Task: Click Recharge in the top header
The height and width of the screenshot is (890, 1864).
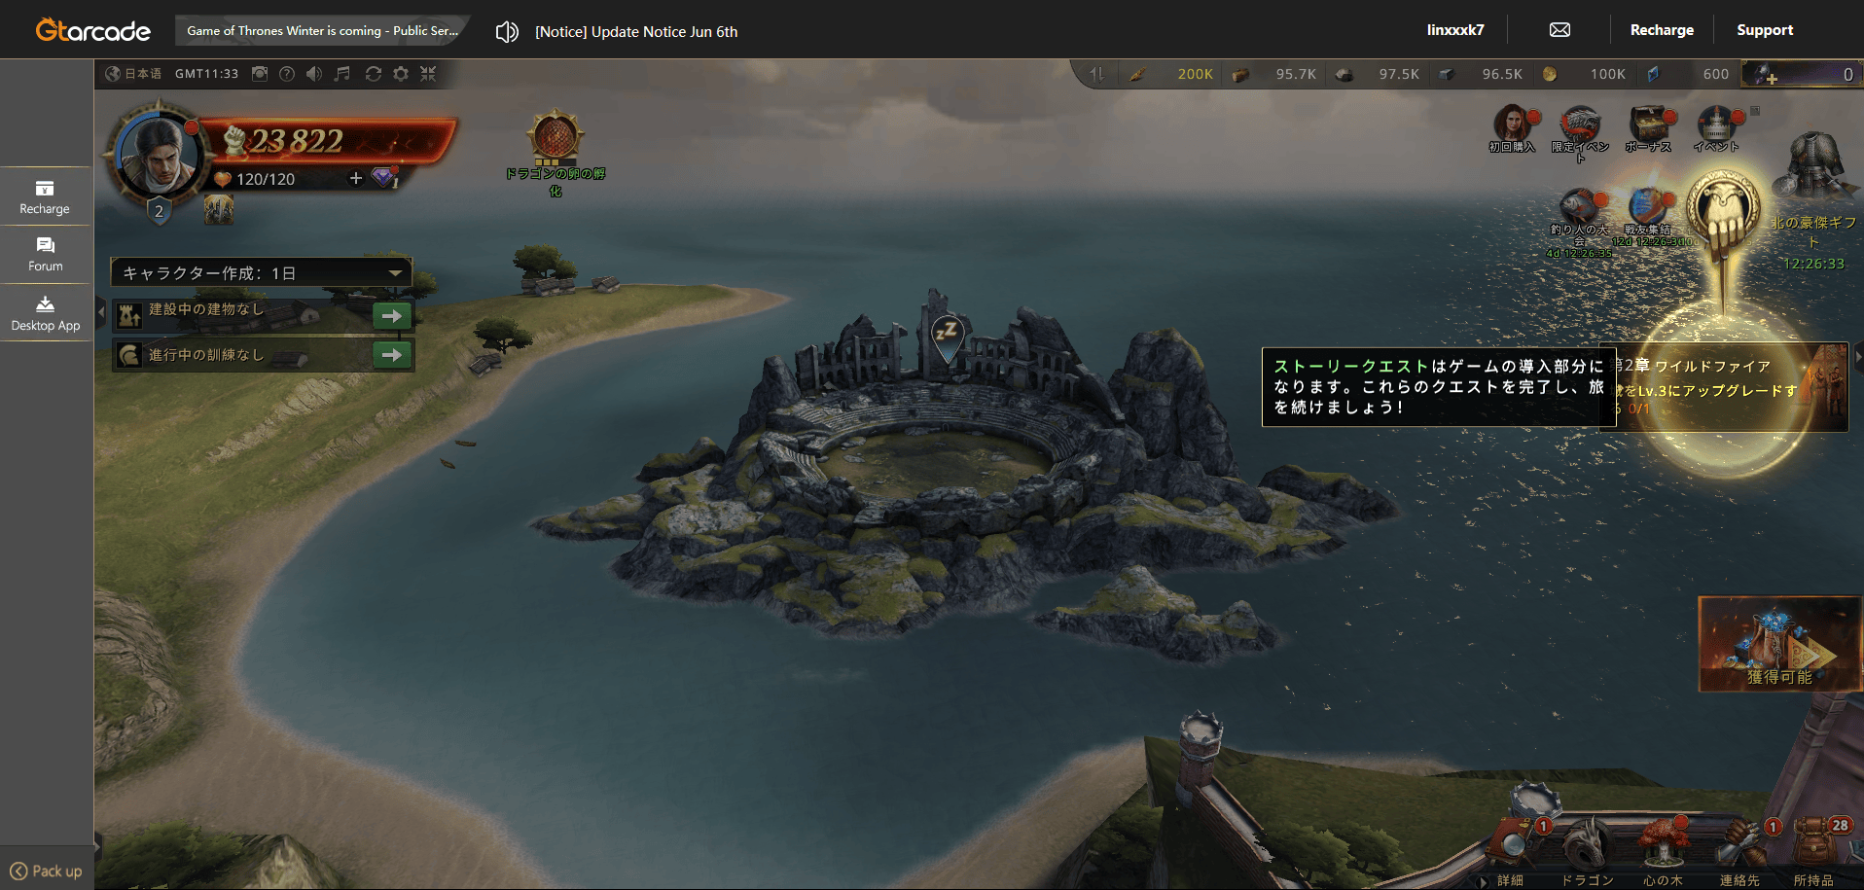Action: point(1662,30)
